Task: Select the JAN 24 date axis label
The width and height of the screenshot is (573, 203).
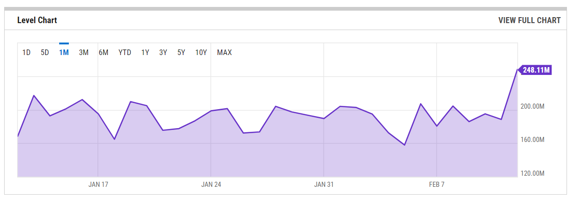Action: coord(211,185)
